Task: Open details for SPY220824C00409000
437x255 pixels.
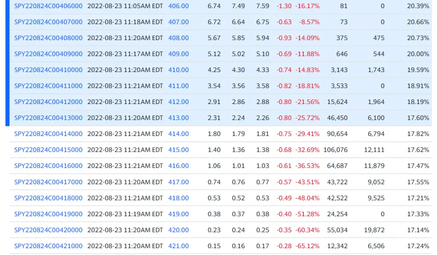Action: click(49, 54)
